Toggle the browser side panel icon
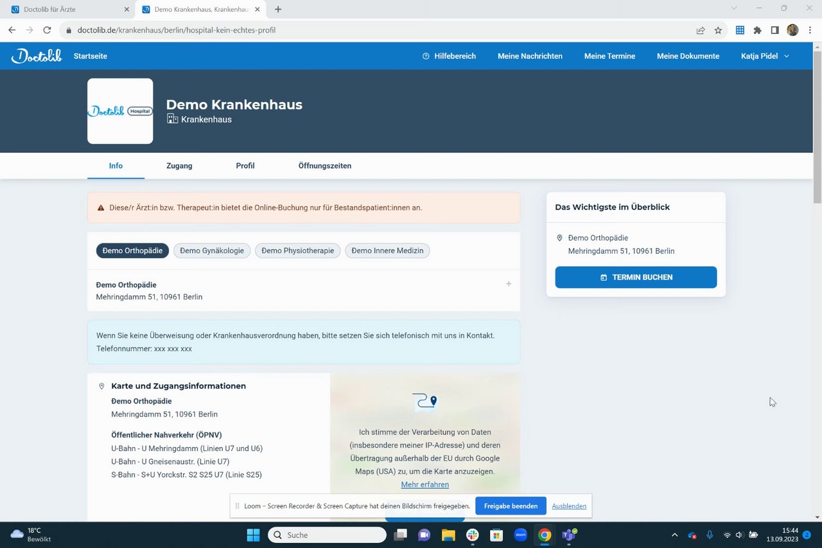This screenshot has width=822, height=548. pos(774,30)
